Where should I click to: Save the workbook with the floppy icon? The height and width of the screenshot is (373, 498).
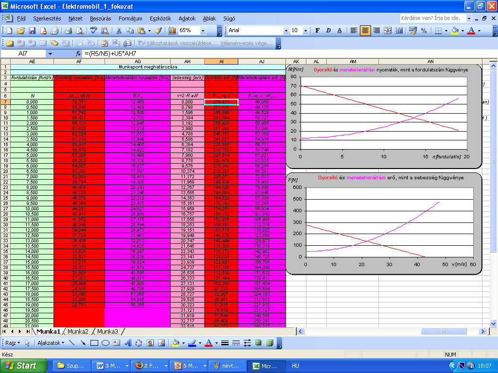point(32,31)
